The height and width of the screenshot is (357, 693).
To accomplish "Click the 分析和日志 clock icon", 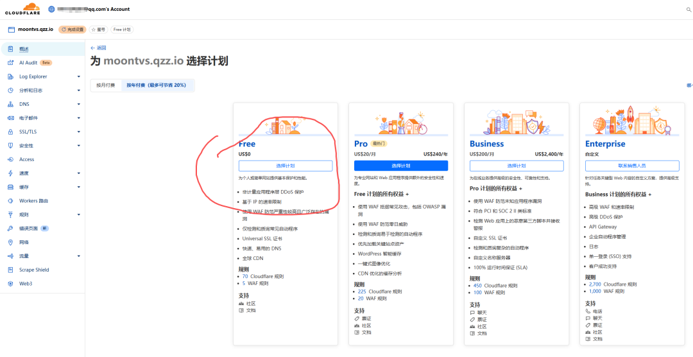I will 10,91.
